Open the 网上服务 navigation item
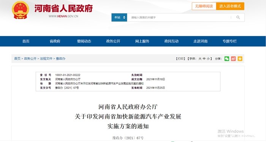This screenshot has height=142, width=266. coord(142,41)
